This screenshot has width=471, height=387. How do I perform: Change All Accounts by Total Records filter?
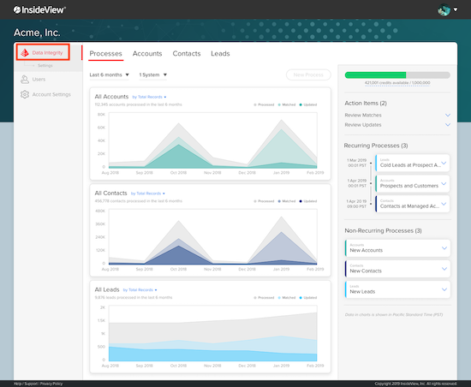tap(149, 97)
